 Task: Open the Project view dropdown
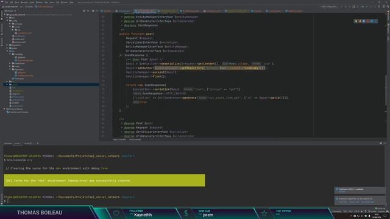coord(11,11)
